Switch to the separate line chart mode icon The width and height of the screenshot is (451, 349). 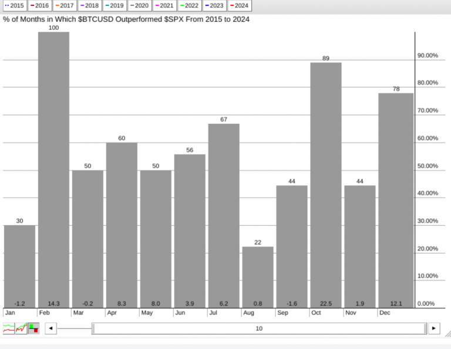[9, 328]
